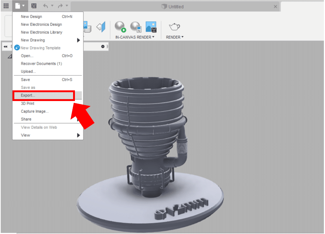Viewport: 325px width, 234px height.
Task: Click the Redo arrow icon
Action: pos(60,6)
